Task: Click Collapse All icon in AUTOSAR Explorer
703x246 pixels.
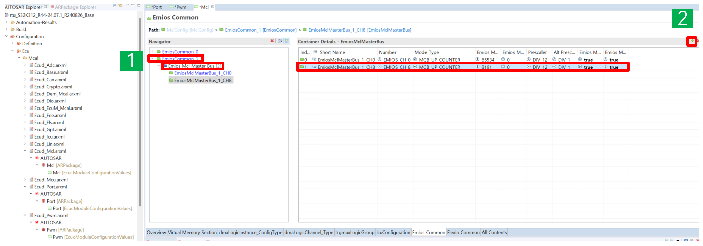Action: pyautogui.click(x=115, y=6)
